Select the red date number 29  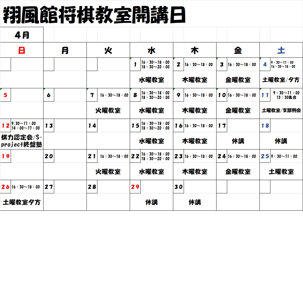point(135,187)
